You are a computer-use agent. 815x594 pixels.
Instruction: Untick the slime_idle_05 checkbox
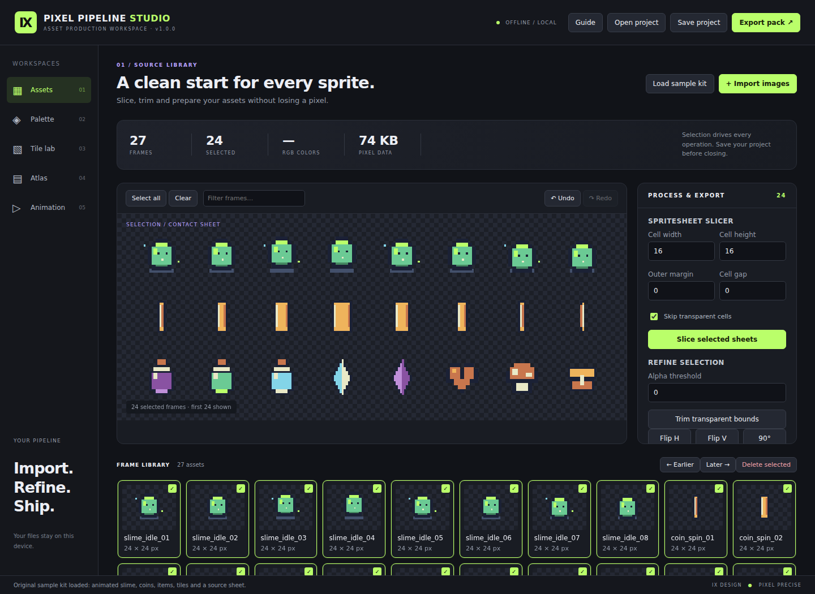[445, 488]
